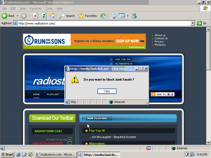Expand the Mail button dropdown arrow

(128, 16)
